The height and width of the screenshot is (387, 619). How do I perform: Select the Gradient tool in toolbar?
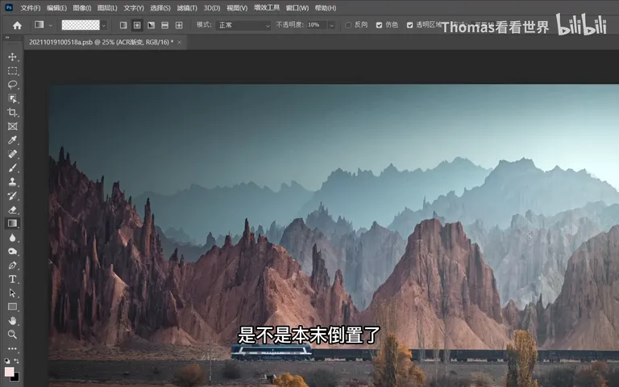tap(12, 223)
